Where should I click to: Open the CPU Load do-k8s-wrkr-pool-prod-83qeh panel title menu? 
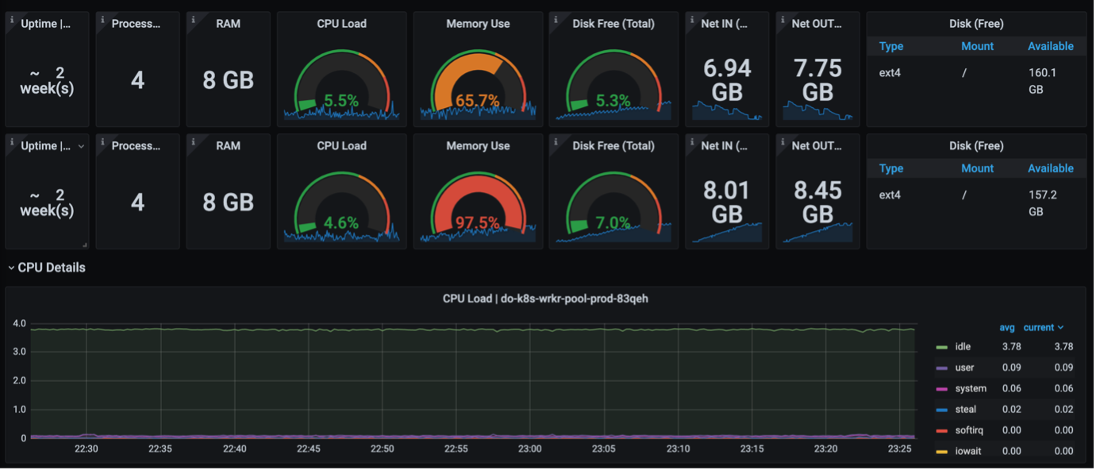pyautogui.click(x=545, y=299)
